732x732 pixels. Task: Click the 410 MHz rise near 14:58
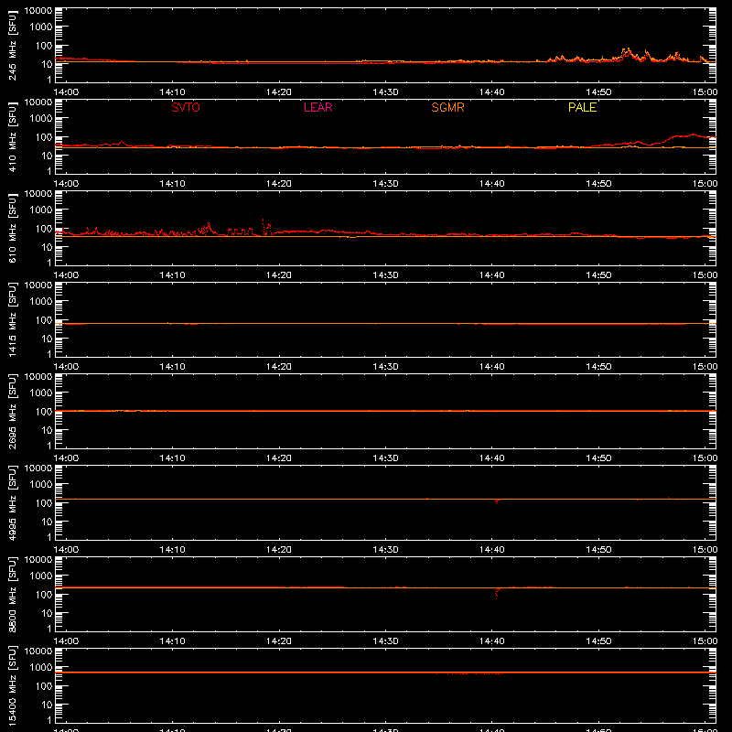(692, 135)
